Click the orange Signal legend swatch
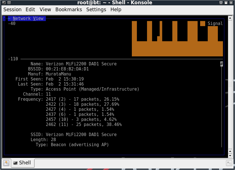Screen dimensions: 235x170 tap(203, 24)
